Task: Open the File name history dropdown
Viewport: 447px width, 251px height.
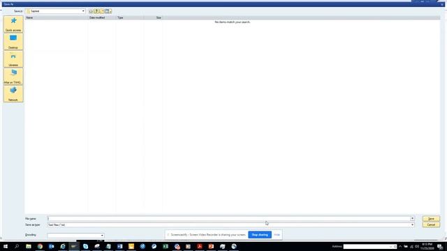Action: [x=412, y=218]
